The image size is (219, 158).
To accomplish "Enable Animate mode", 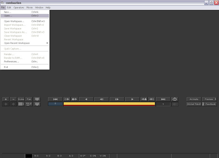I will (x=194, y=99).
